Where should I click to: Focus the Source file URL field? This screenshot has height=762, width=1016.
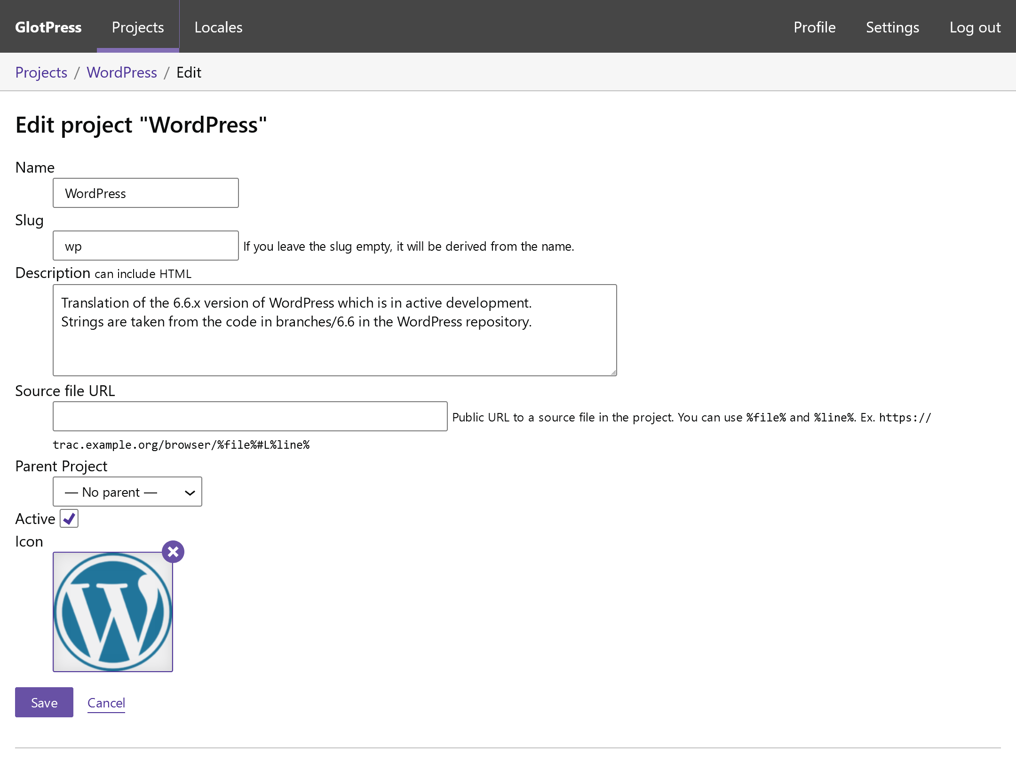(x=250, y=416)
